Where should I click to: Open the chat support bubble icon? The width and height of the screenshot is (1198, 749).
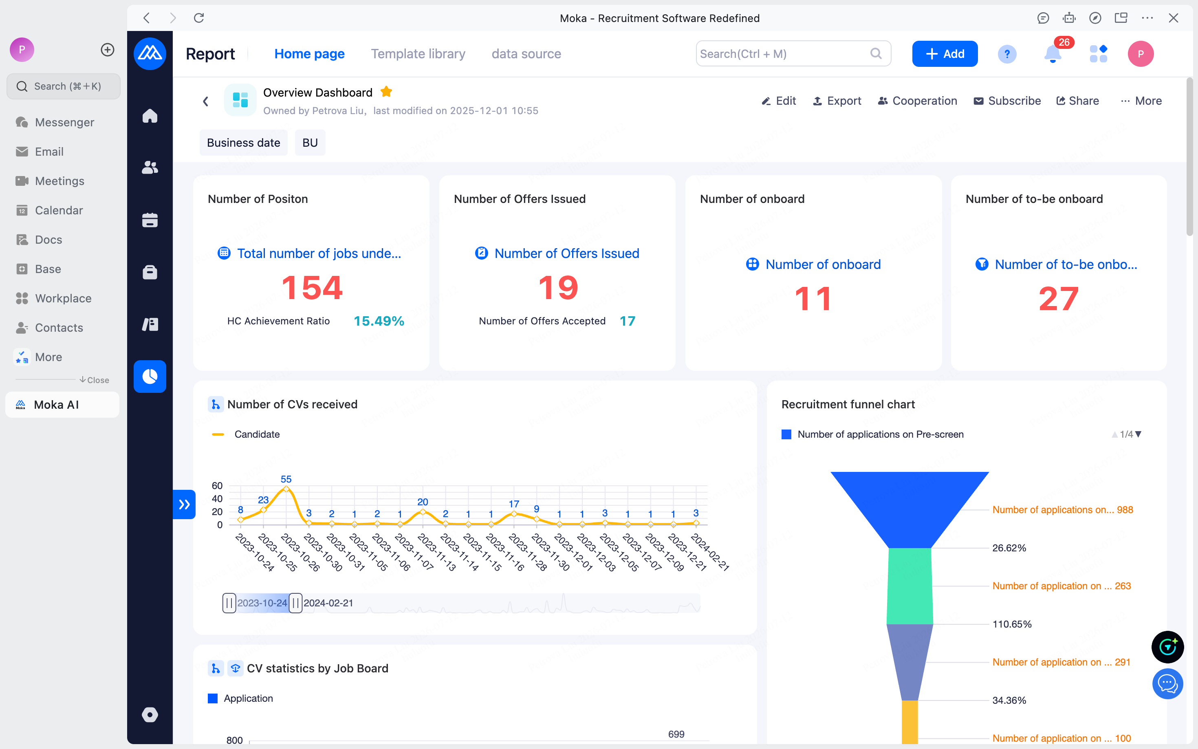tap(1167, 684)
